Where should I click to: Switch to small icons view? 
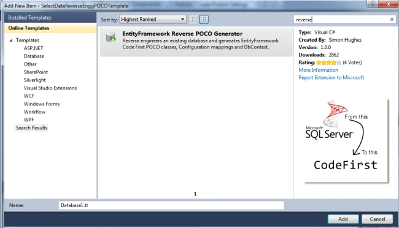click(x=193, y=20)
